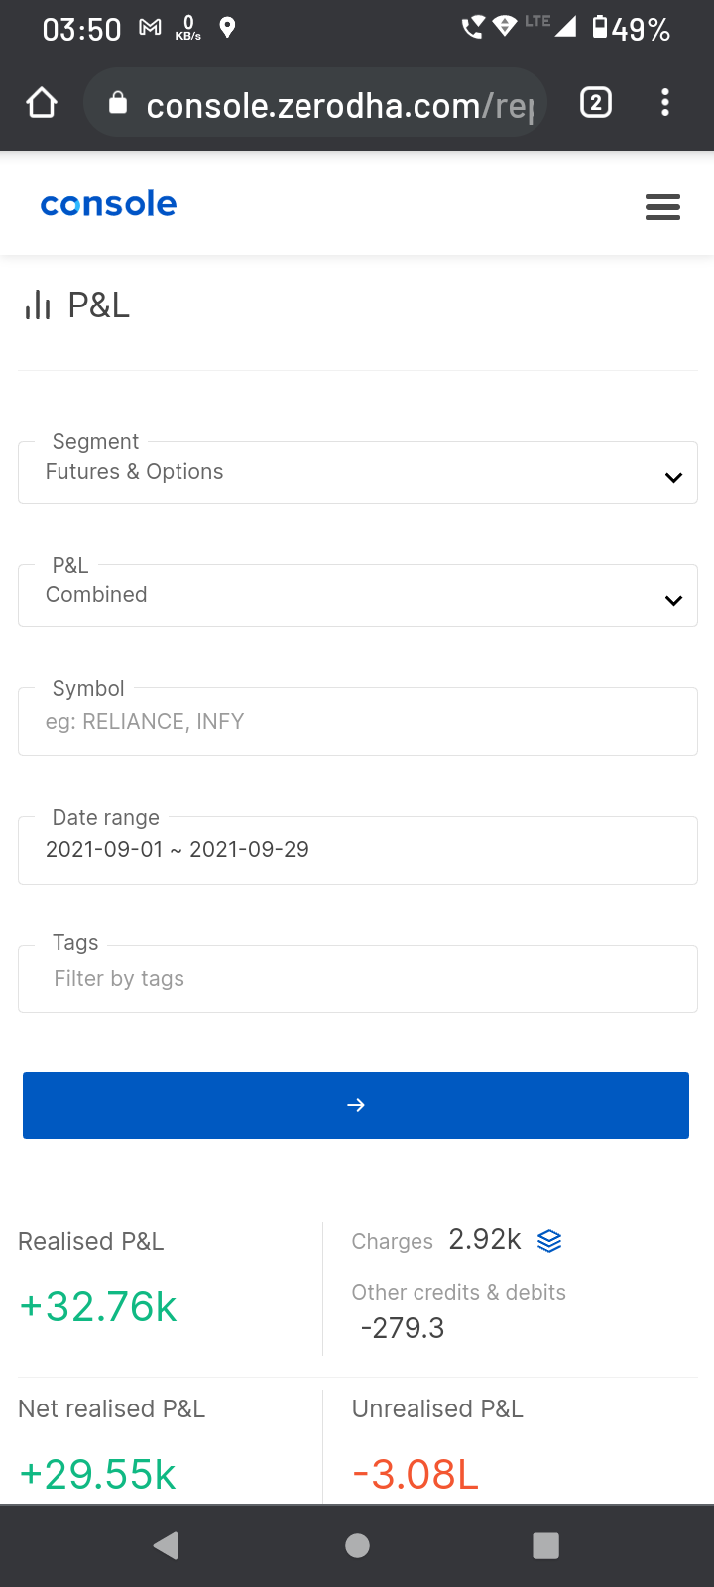Tap the browser home icon
Screen dimensions: 714x1587
[x=42, y=103]
